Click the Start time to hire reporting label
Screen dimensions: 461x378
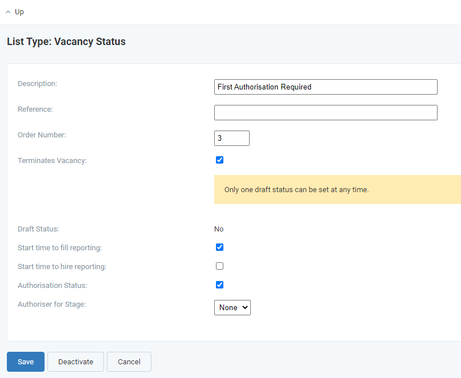(62, 266)
